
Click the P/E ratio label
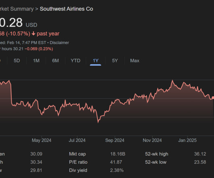(x=78, y=162)
